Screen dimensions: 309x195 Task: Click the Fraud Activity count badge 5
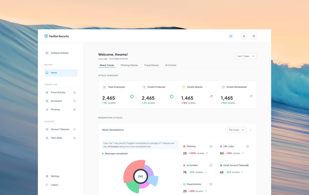74,92
